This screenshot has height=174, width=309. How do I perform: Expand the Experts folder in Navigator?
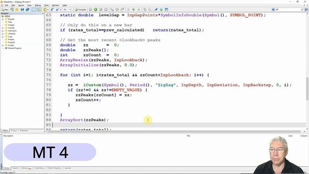[3, 19]
